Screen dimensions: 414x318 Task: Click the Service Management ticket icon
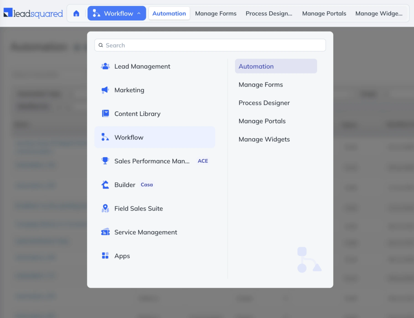105,232
